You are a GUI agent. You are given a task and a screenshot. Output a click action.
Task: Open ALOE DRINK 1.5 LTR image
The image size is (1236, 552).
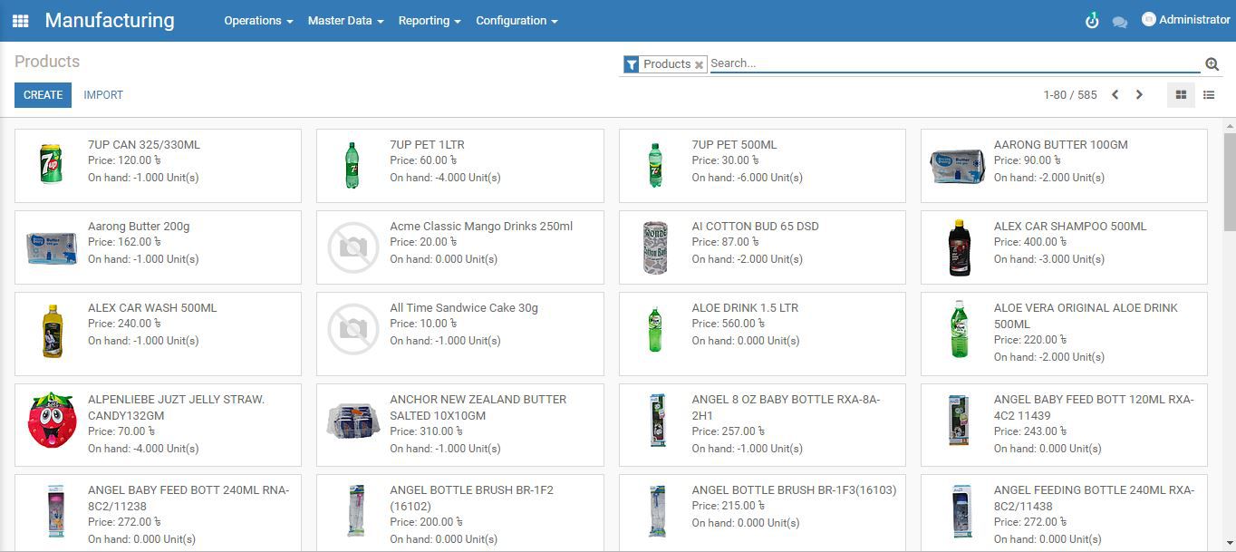click(x=655, y=329)
